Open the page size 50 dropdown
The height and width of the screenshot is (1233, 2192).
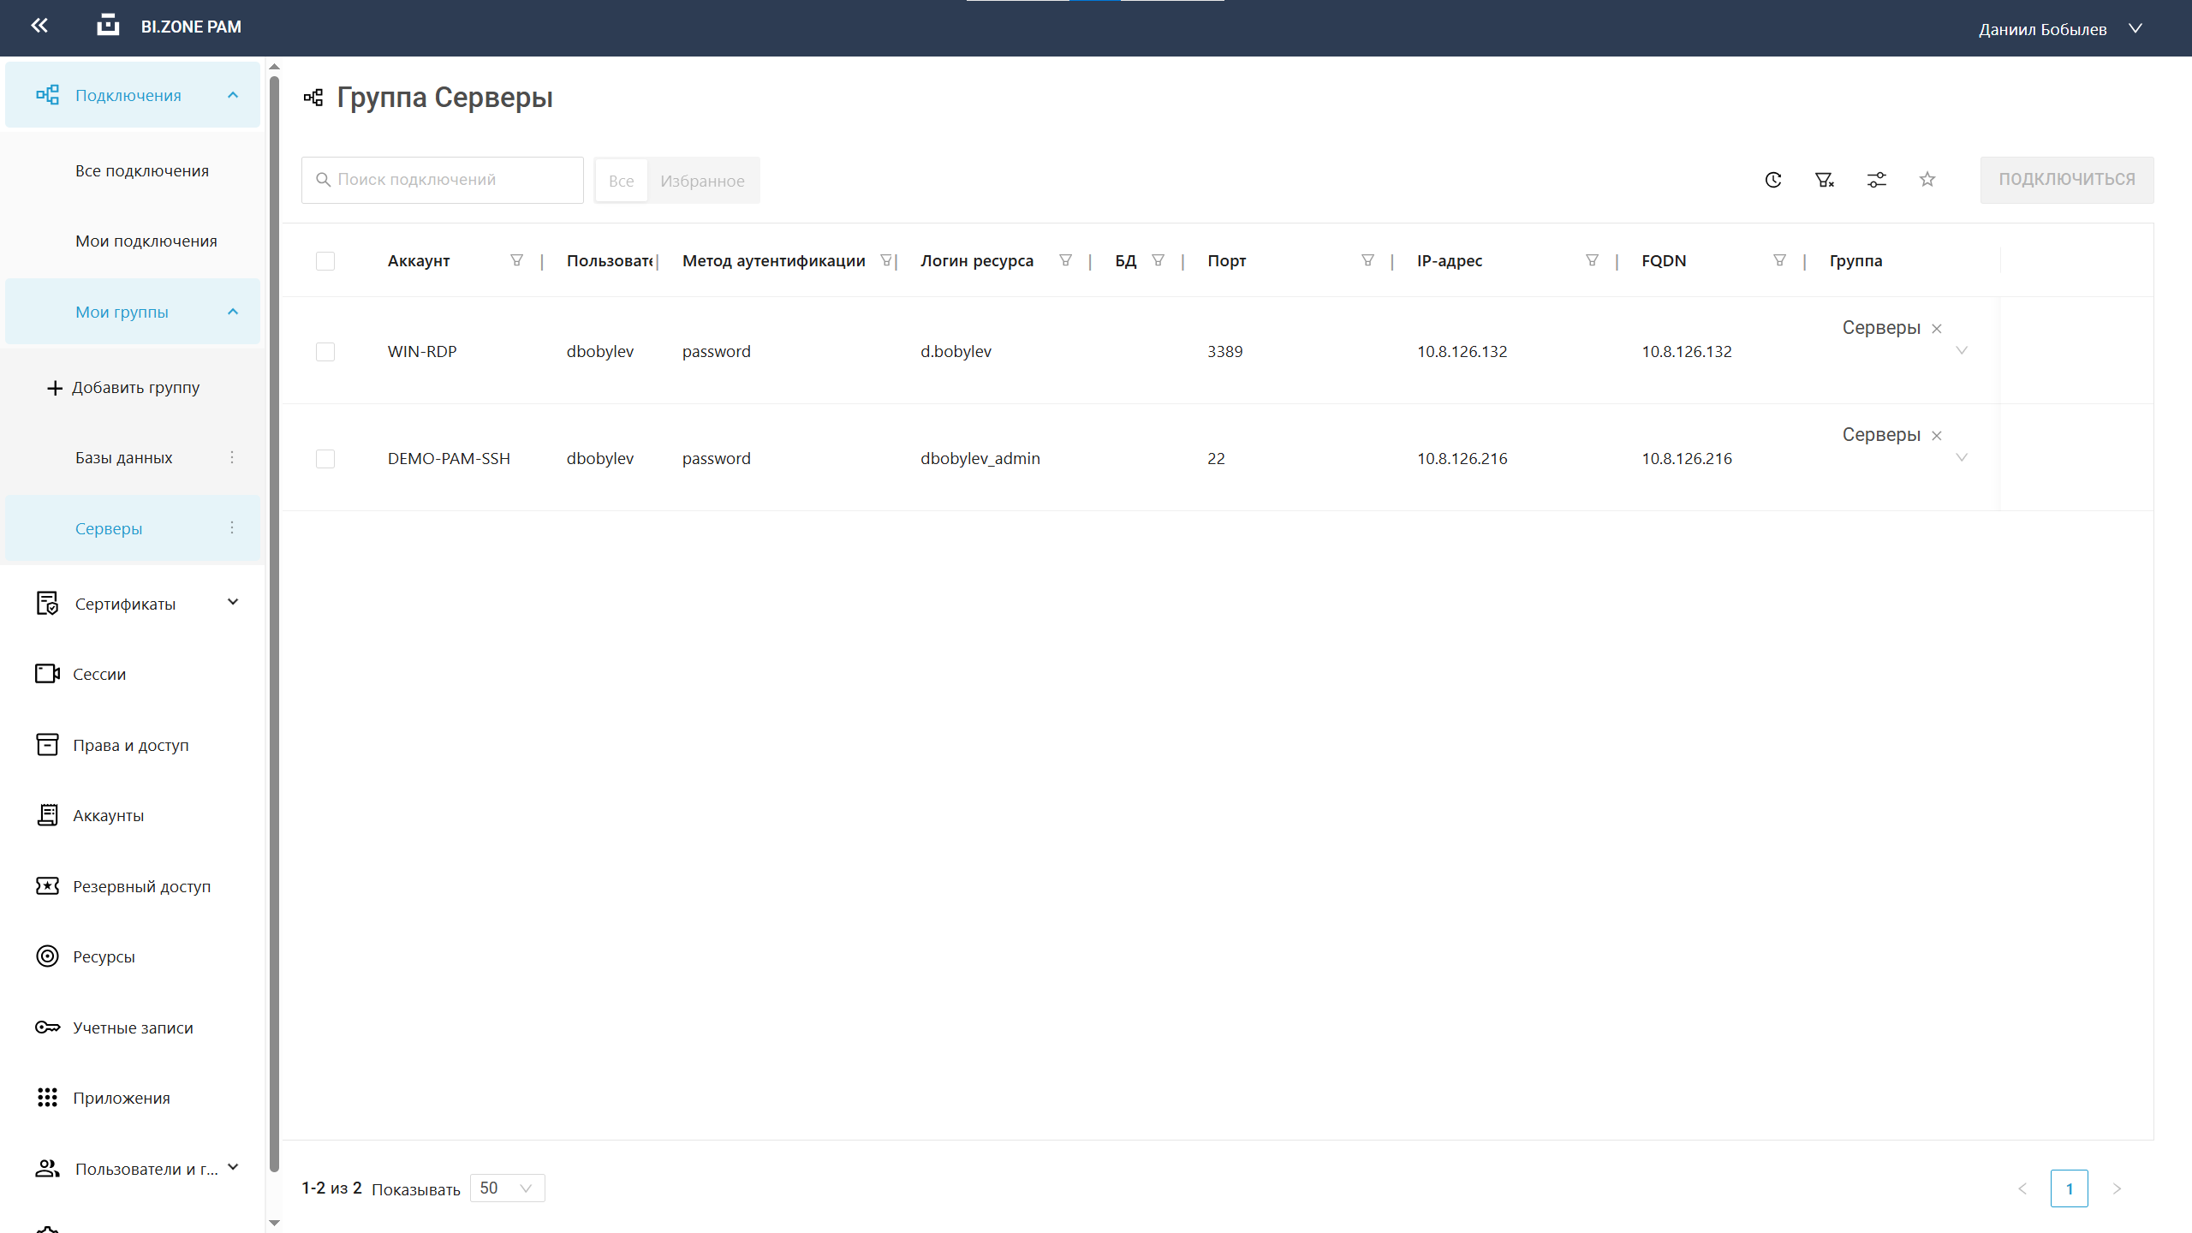click(x=507, y=1188)
